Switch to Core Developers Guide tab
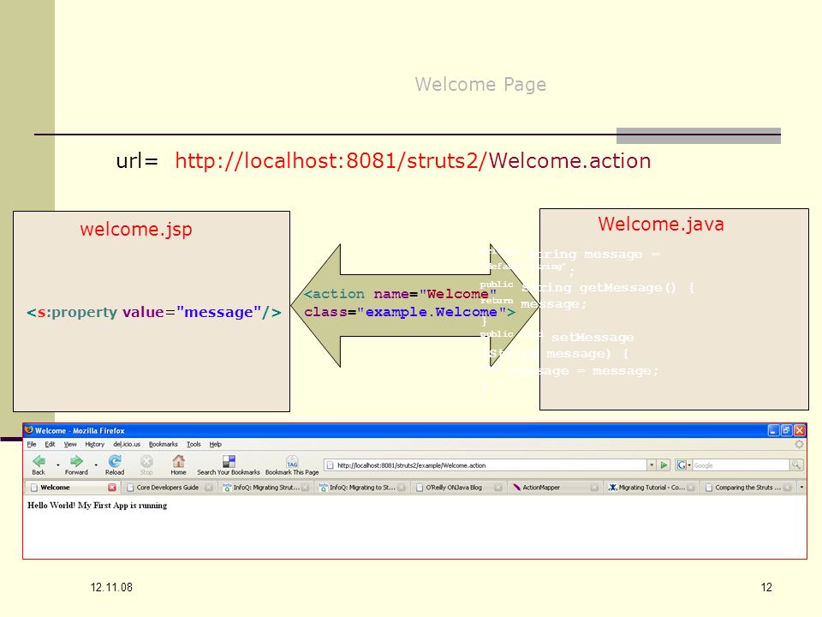 pos(169,488)
